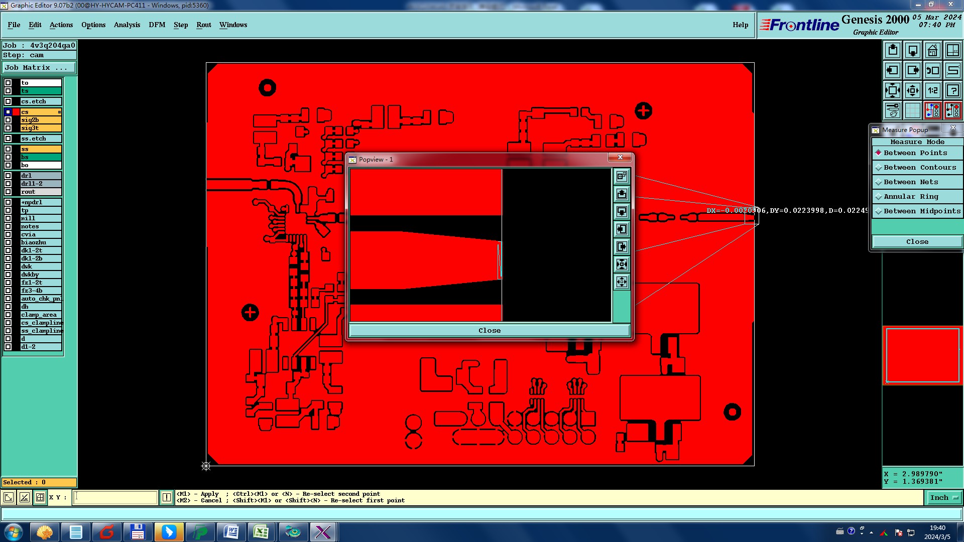Click the undo previous view icon
The width and height of the screenshot is (964, 542).
(x=932, y=70)
